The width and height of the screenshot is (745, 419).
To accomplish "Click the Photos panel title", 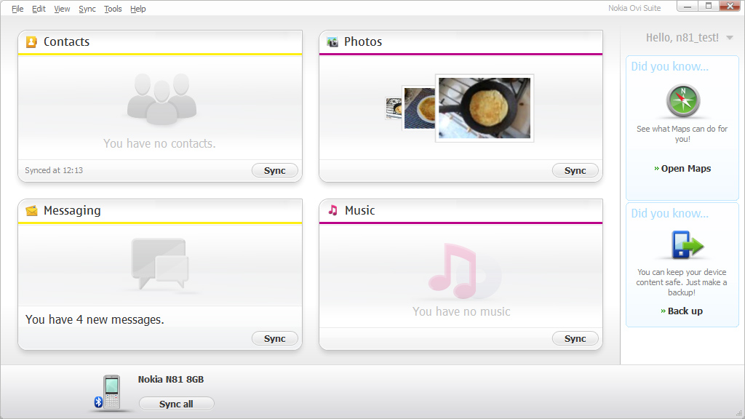I will tap(363, 41).
